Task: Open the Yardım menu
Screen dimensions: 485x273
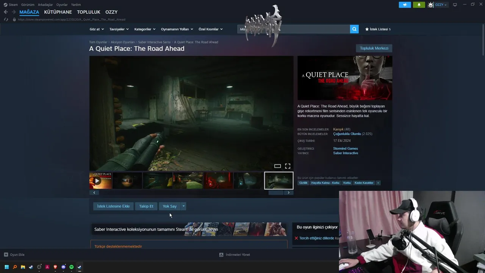Action: 76,5
